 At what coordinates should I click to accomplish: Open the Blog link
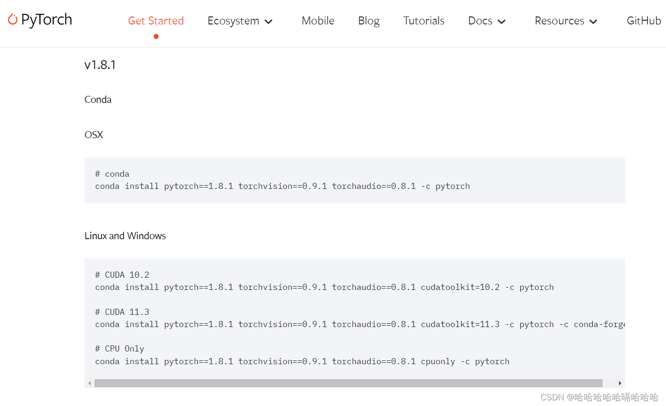(368, 21)
